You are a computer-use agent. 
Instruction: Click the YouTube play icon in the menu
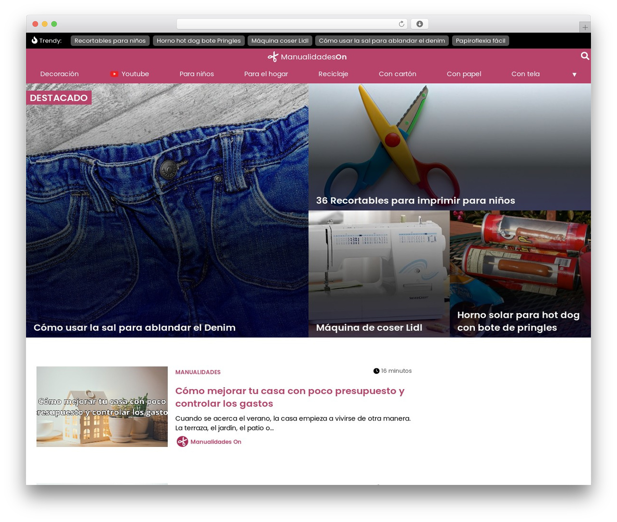tap(114, 74)
